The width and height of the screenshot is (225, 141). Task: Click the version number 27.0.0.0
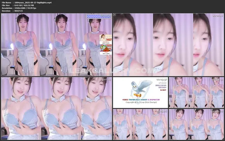click(163, 83)
